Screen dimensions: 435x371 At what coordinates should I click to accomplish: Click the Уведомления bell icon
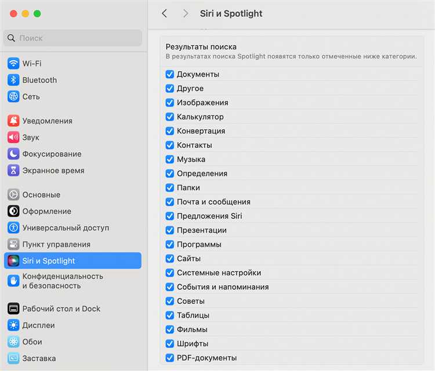click(x=13, y=121)
